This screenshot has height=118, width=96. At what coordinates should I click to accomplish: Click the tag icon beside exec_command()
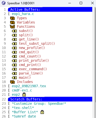[14, 69]
